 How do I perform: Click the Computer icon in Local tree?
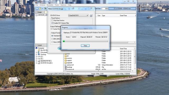coord(36,48)
